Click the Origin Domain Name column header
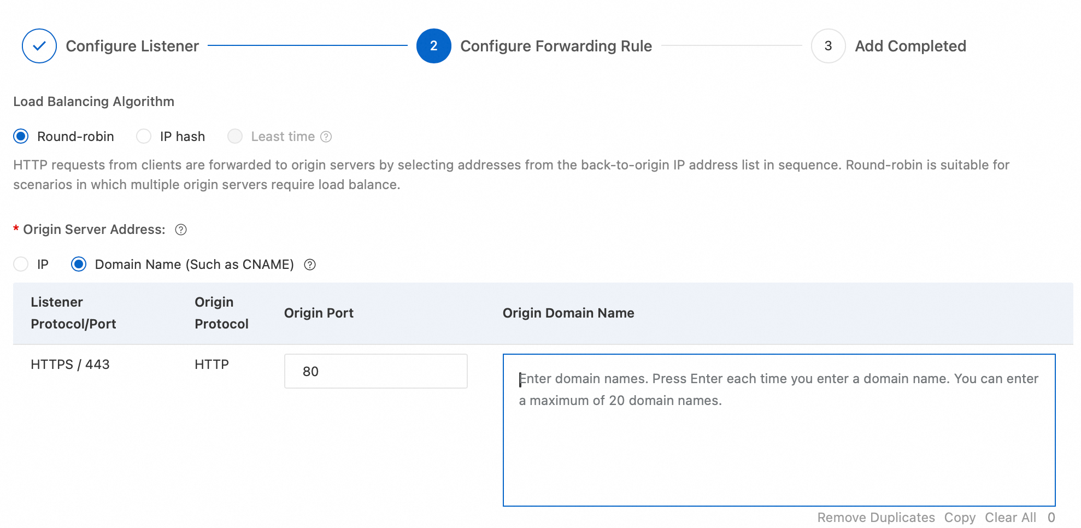Image resolution: width=1081 pixels, height=528 pixels. pyautogui.click(x=568, y=313)
